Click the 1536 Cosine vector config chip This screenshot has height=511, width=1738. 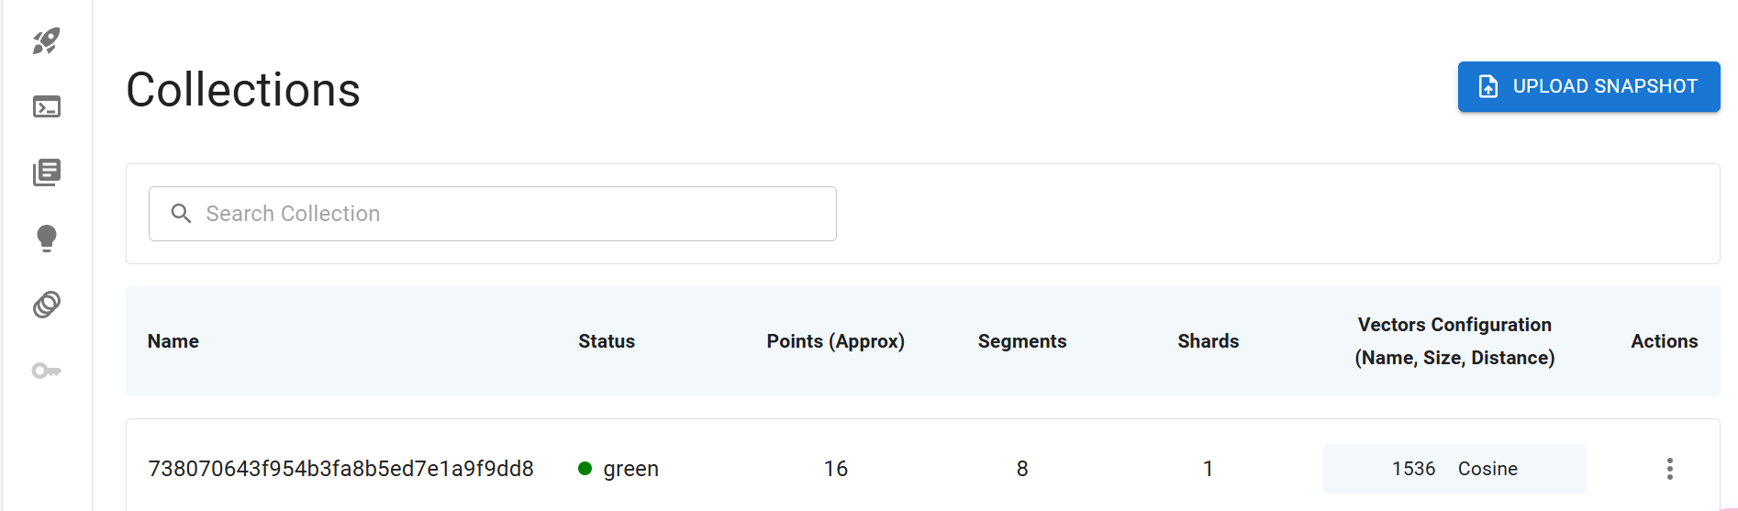(1454, 469)
